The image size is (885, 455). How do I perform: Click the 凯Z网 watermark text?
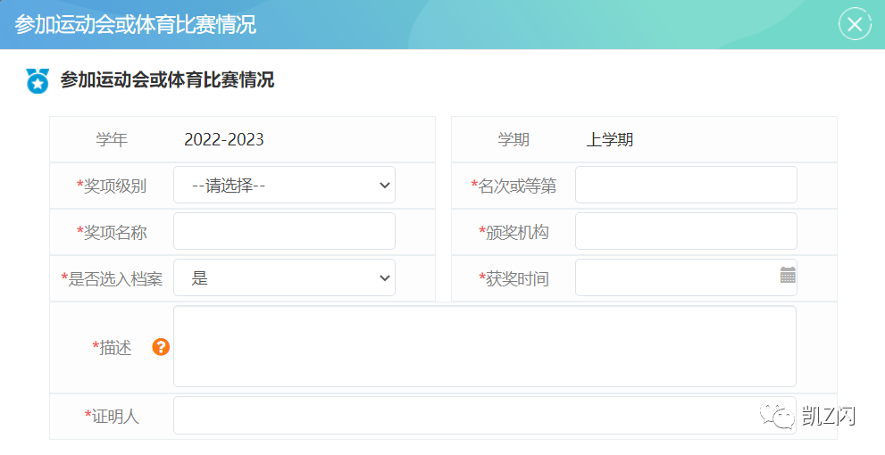(828, 416)
